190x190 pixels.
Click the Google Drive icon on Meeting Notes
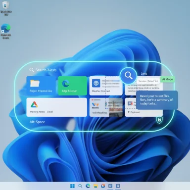coord(34,104)
